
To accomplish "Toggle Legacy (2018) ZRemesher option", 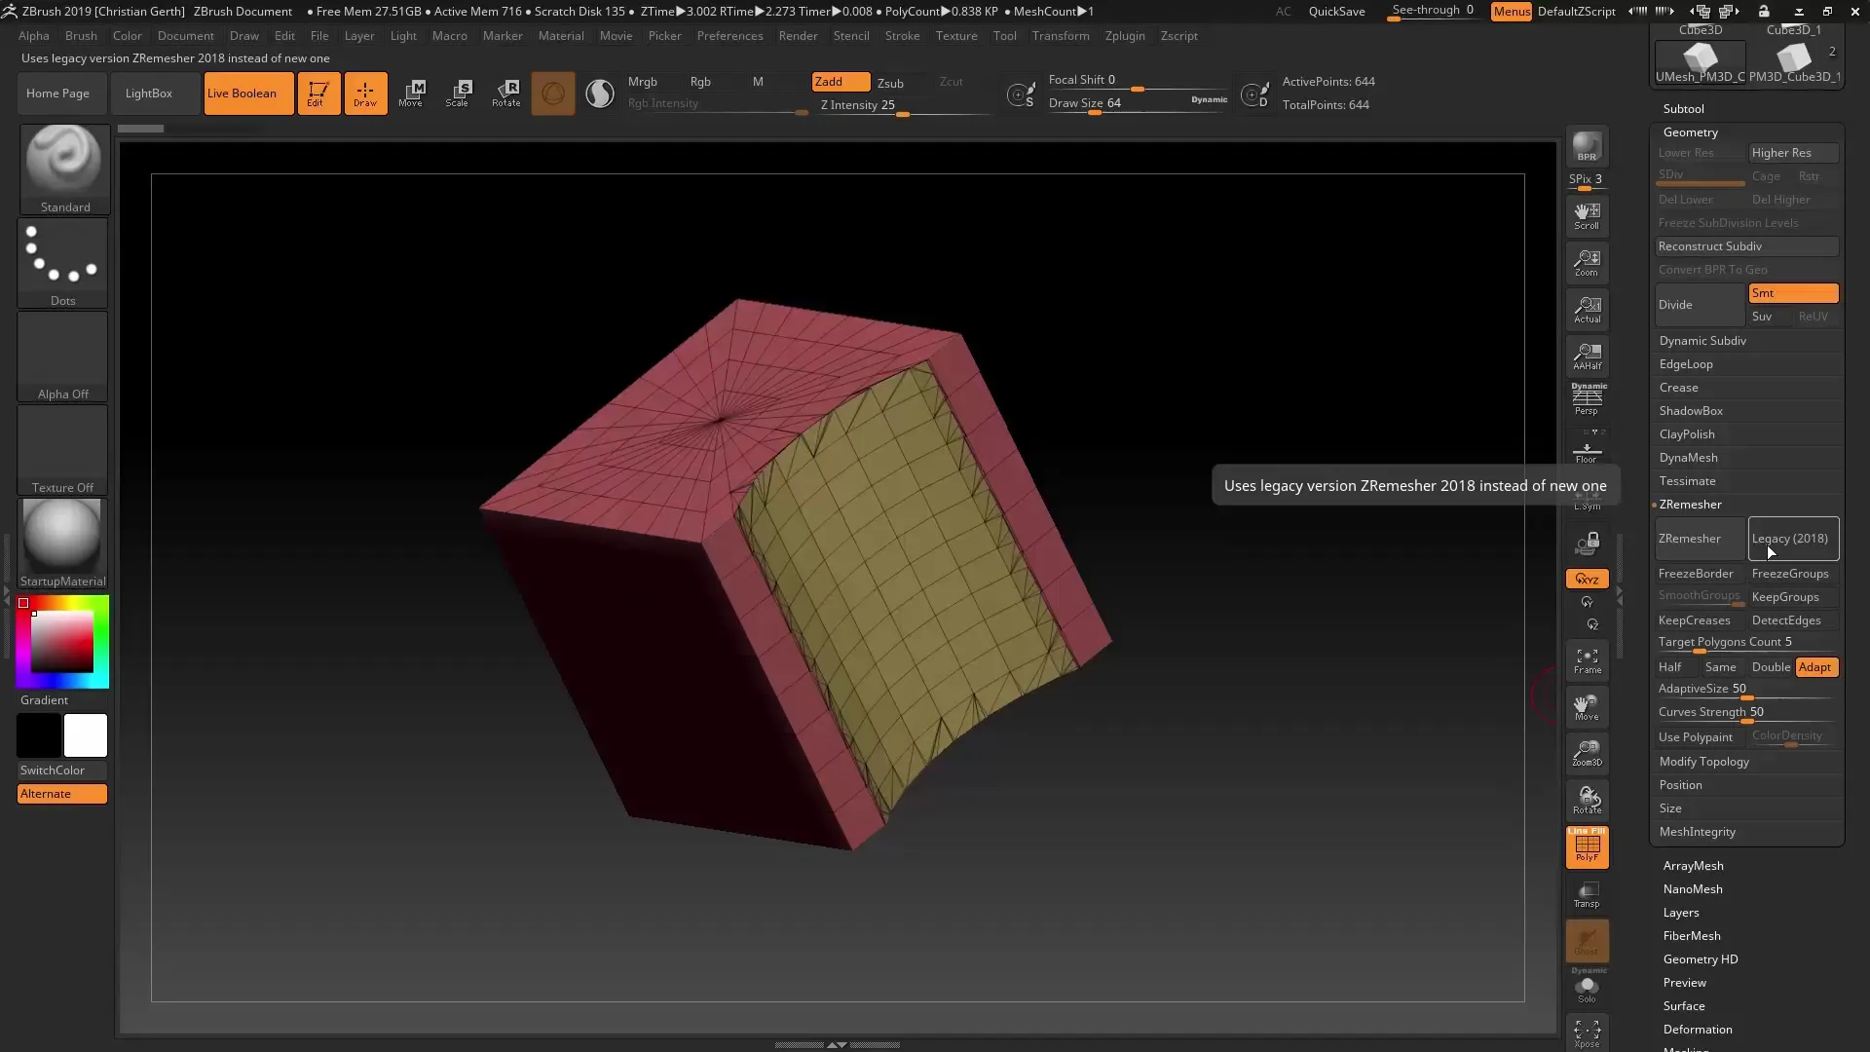I will (x=1793, y=539).
